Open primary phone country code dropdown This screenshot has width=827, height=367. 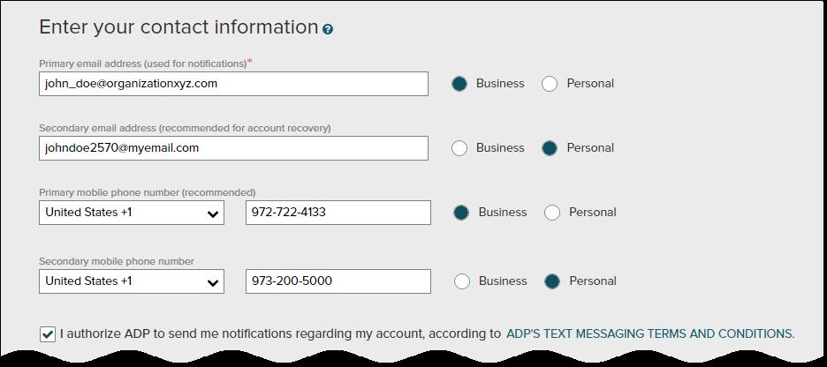tap(132, 213)
